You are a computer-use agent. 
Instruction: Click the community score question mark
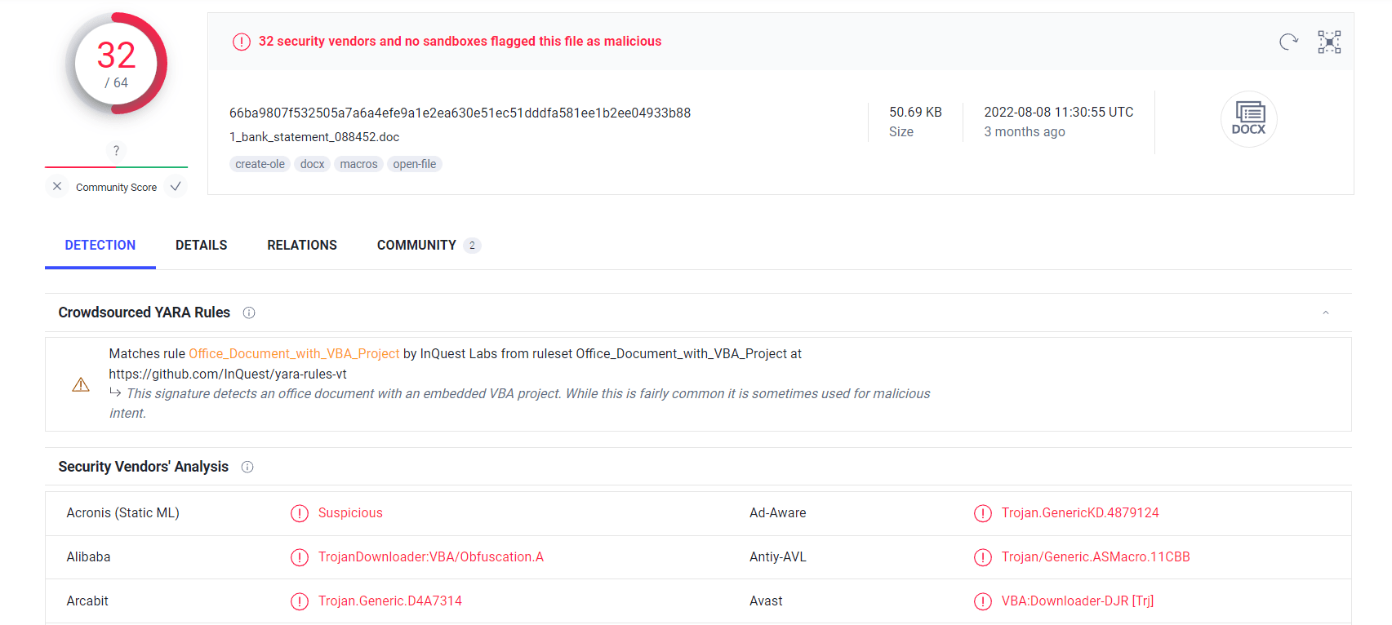(x=116, y=151)
